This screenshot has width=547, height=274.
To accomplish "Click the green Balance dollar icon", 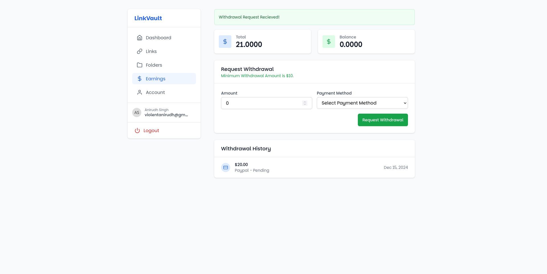I will 329,42.
